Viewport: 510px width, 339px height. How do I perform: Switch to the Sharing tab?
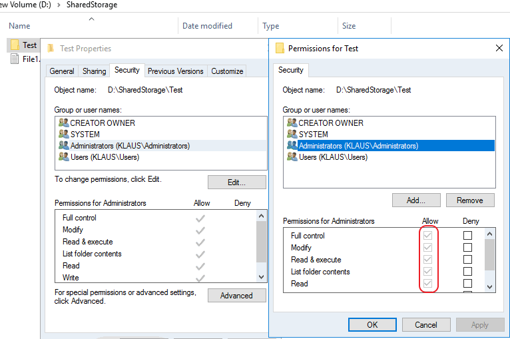point(94,71)
